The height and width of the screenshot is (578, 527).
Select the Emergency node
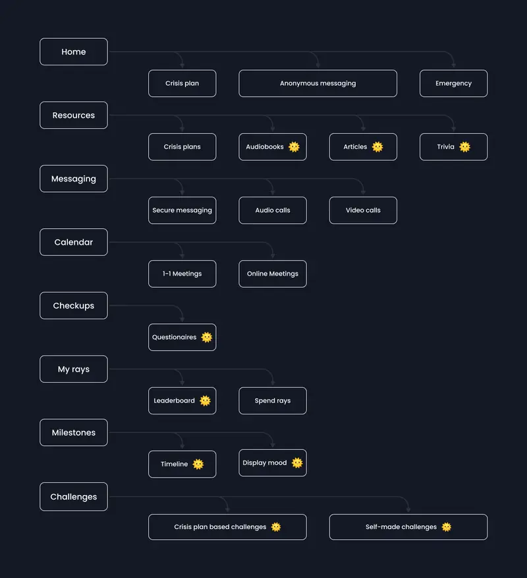454,83
